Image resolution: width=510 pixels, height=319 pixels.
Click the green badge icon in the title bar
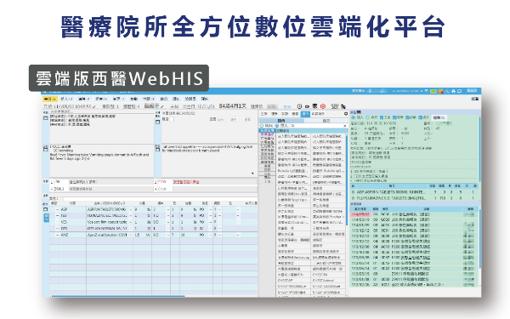click(433, 91)
